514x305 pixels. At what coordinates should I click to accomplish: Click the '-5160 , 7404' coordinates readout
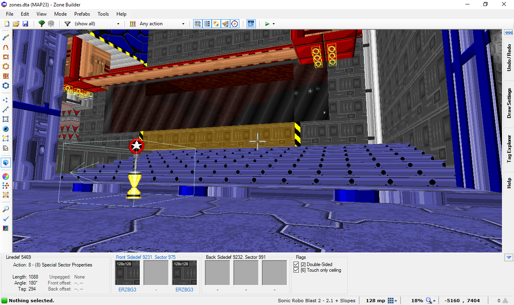click(x=462, y=301)
